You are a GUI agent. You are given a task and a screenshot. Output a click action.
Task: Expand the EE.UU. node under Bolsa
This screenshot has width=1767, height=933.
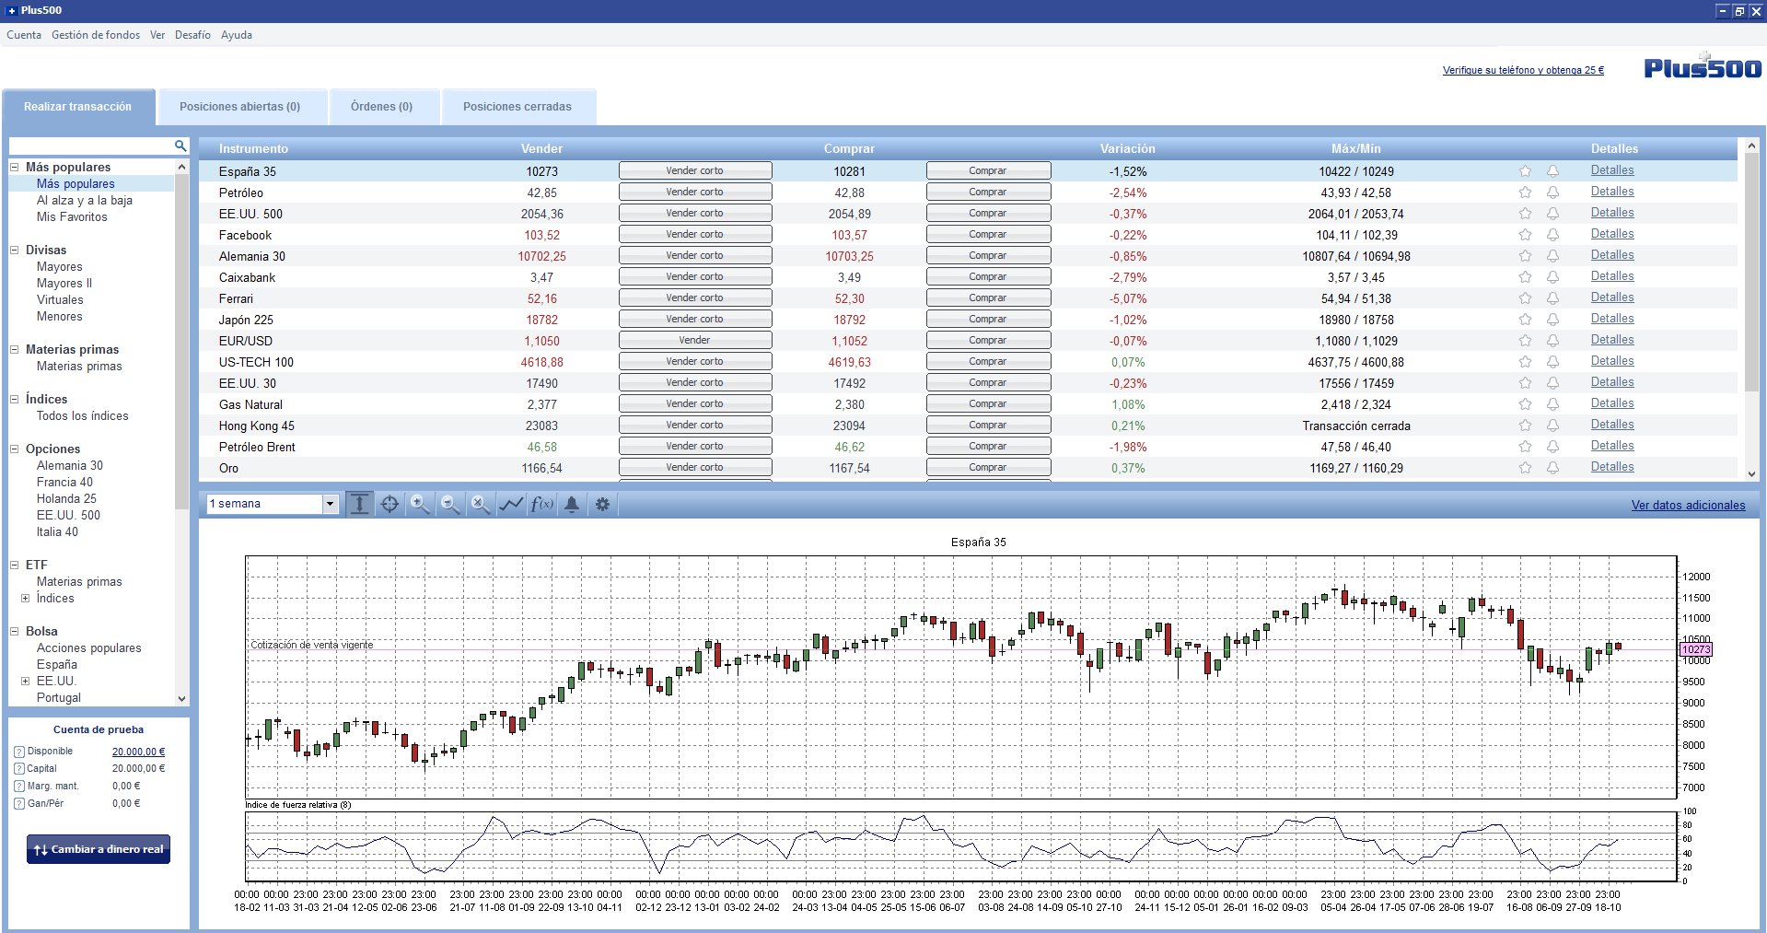pos(26,681)
